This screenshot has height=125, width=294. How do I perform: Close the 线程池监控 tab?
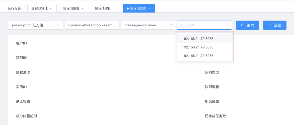coord(149,9)
